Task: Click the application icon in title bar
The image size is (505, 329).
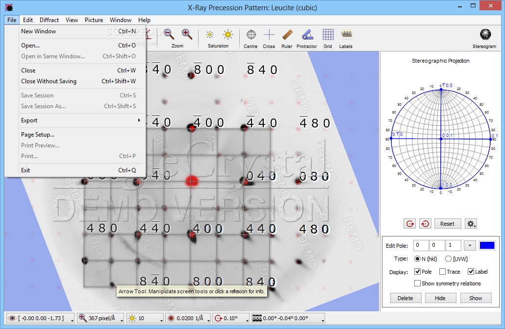Action: 9,7
